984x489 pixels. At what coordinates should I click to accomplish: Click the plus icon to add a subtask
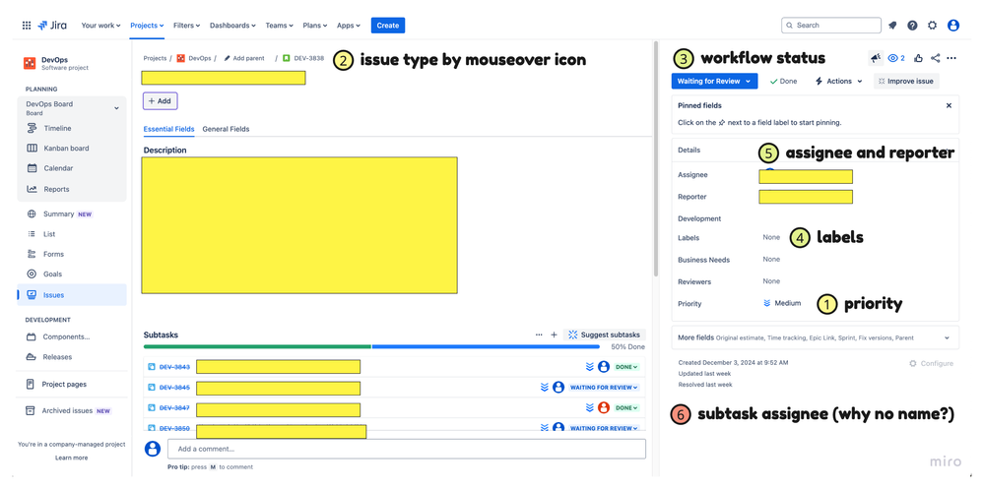(554, 335)
